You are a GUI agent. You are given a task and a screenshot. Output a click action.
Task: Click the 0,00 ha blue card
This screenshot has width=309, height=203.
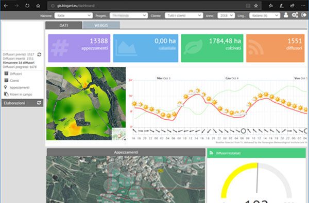(x=146, y=48)
